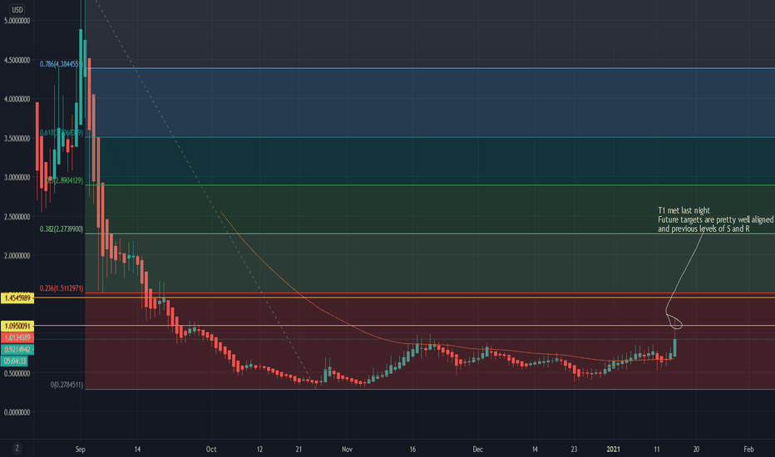Viewport: 775px width, 457px height.
Task: Select the 0.236(1.5112971) Fibonacci label
Action: click(62, 288)
